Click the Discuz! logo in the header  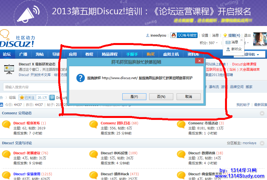[x=17, y=39]
